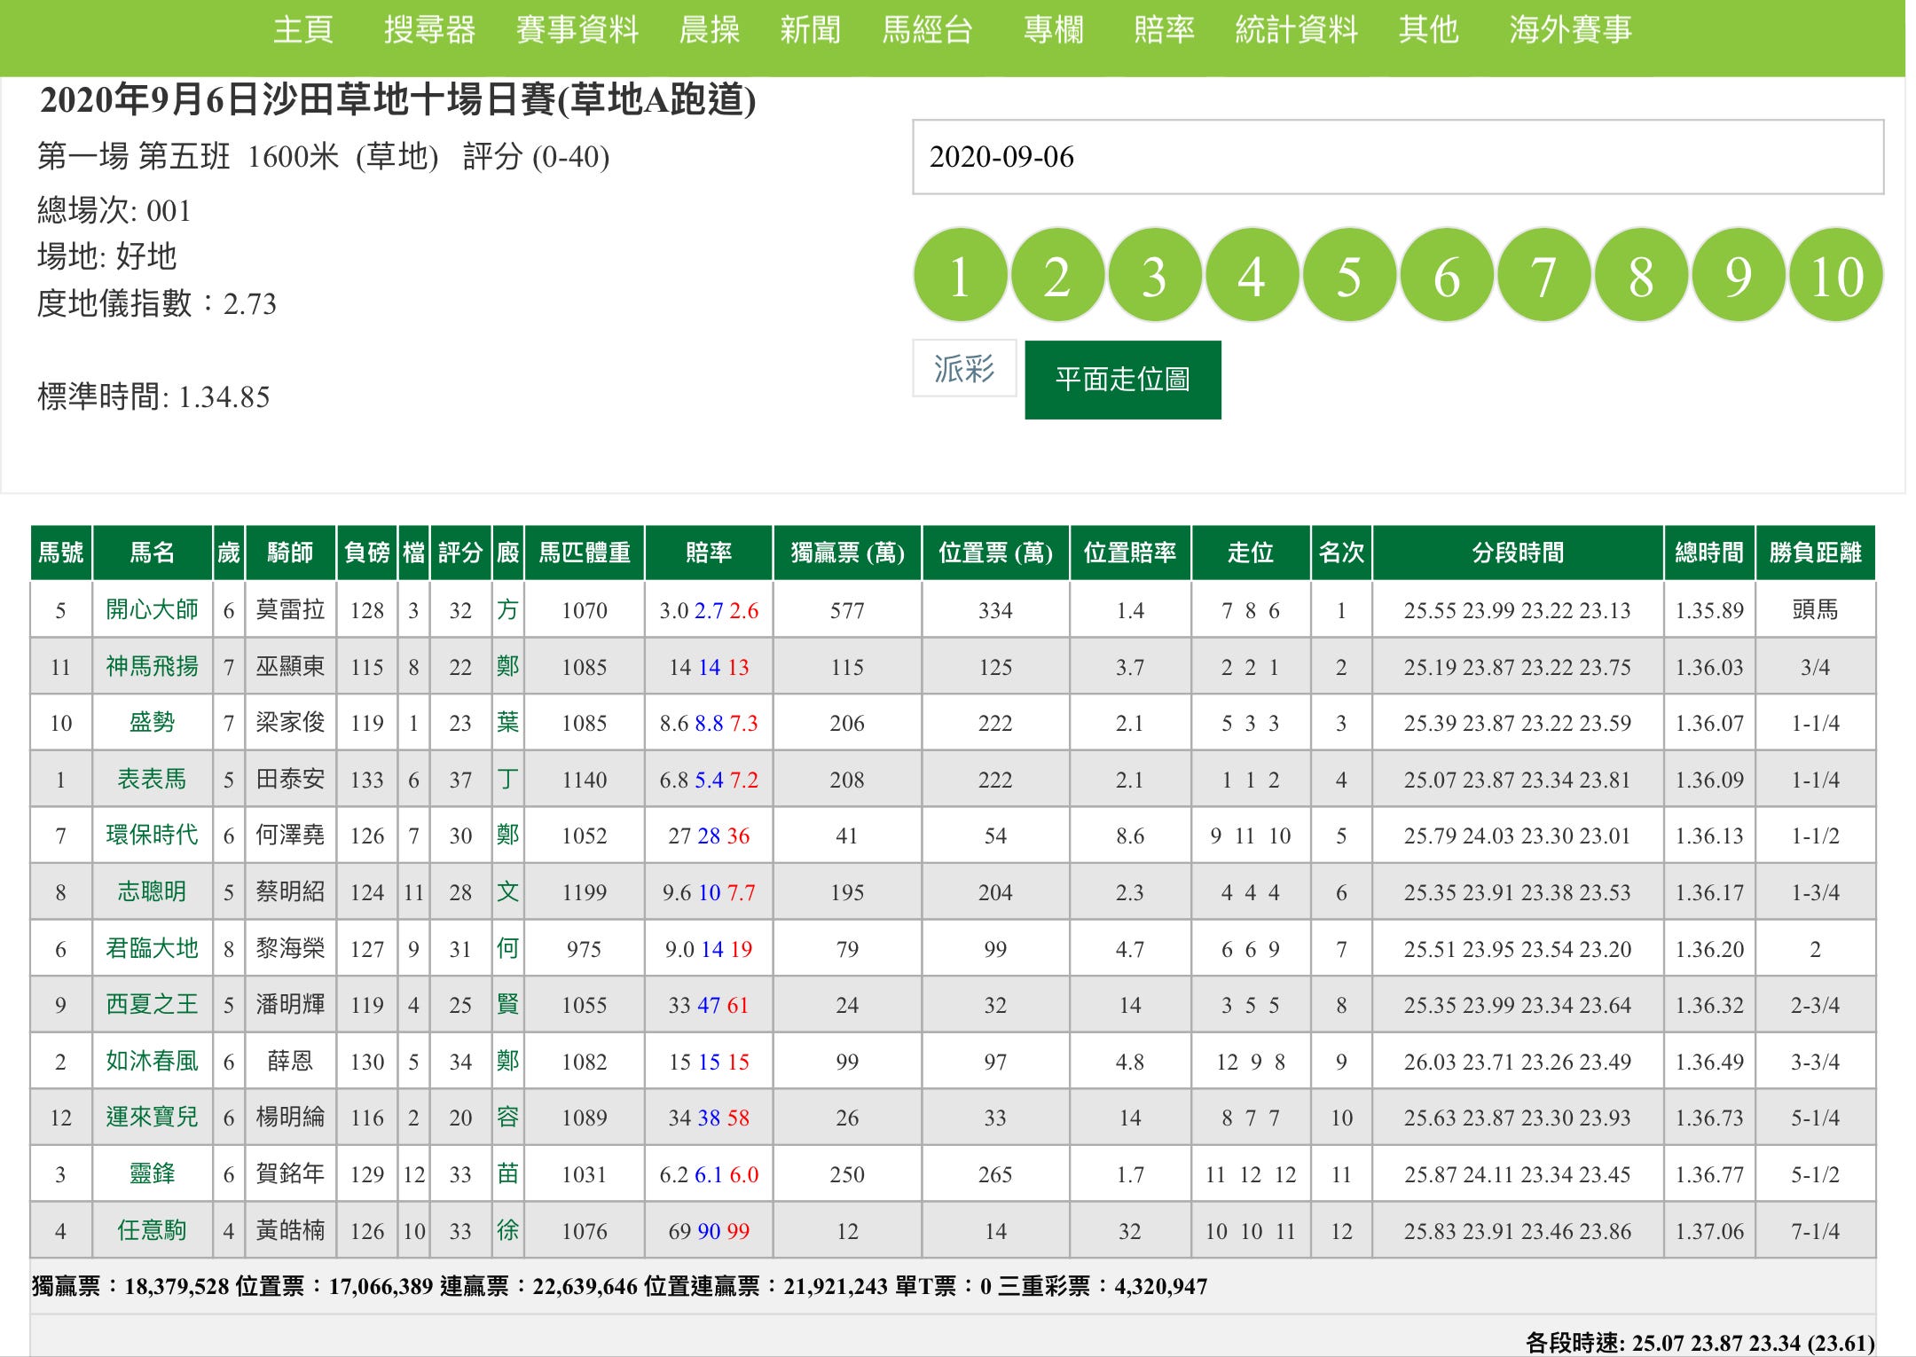Open the 賠率 menu
This screenshot has height=1357, width=1916.
coord(1164,30)
